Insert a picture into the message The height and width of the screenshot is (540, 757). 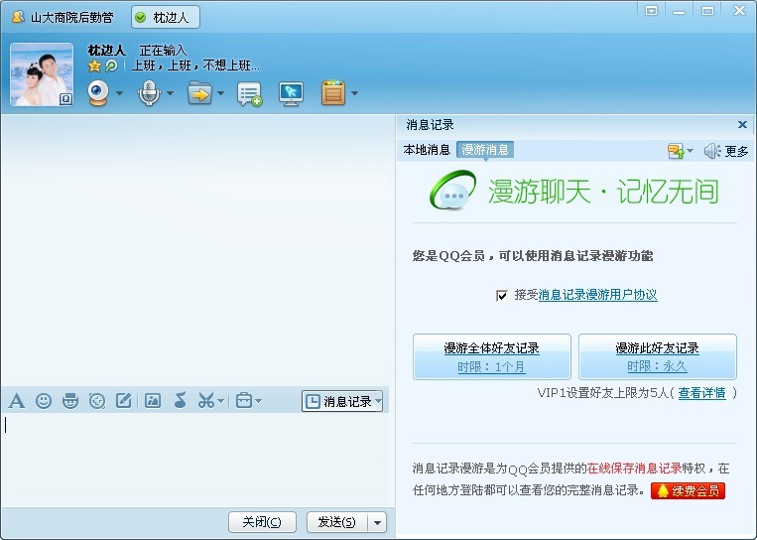coord(153,400)
